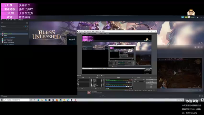Viewport: 204px width, 115px height.
Task: Go back with Steam's back arrow
Action: click(x=2, y=20)
